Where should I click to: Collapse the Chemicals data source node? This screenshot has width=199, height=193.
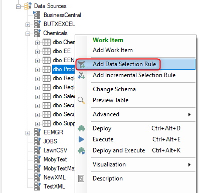(28, 34)
